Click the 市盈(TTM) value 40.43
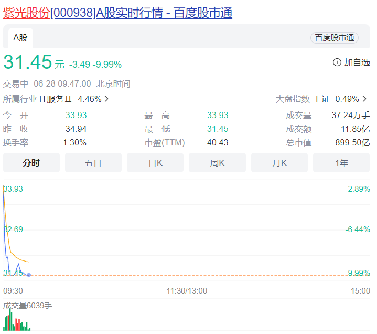This screenshot has width=377, height=334. coord(218,142)
